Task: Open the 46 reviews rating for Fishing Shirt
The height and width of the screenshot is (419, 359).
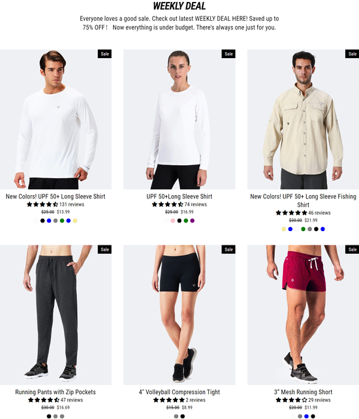Action: (x=303, y=213)
